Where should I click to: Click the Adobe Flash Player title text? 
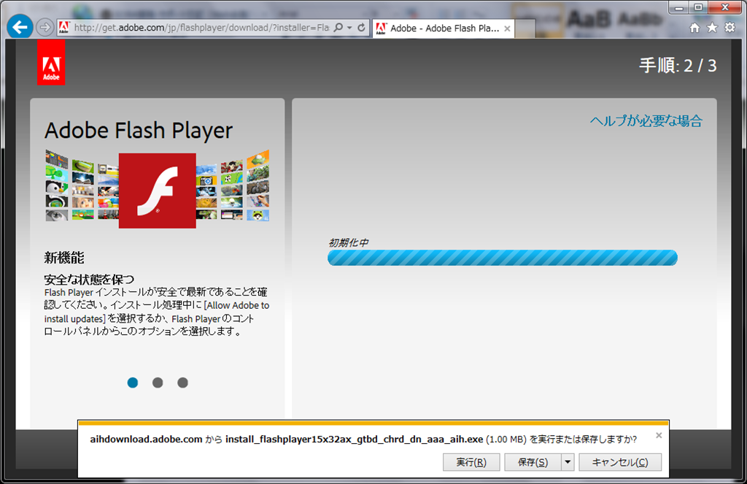point(139,131)
